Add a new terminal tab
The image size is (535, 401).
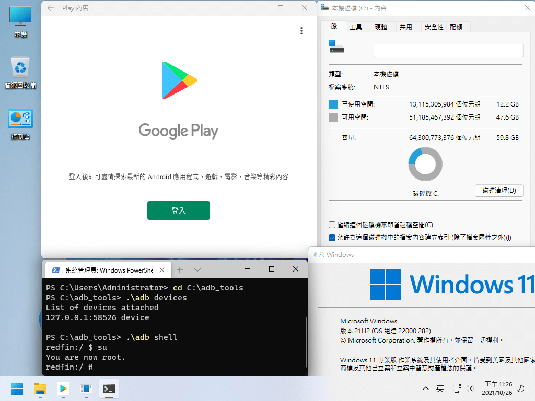tap(180, 270)
